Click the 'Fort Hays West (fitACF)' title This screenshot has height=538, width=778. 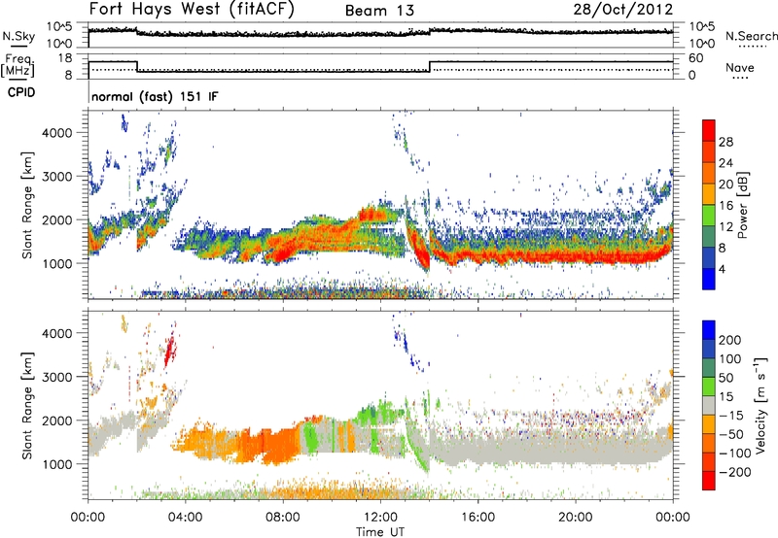tap(192, 9)
